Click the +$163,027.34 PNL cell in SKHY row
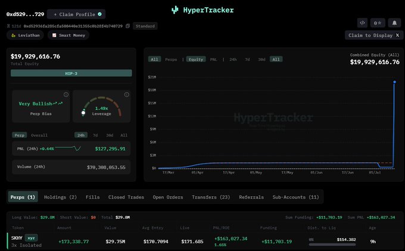 tap(230, 238)
